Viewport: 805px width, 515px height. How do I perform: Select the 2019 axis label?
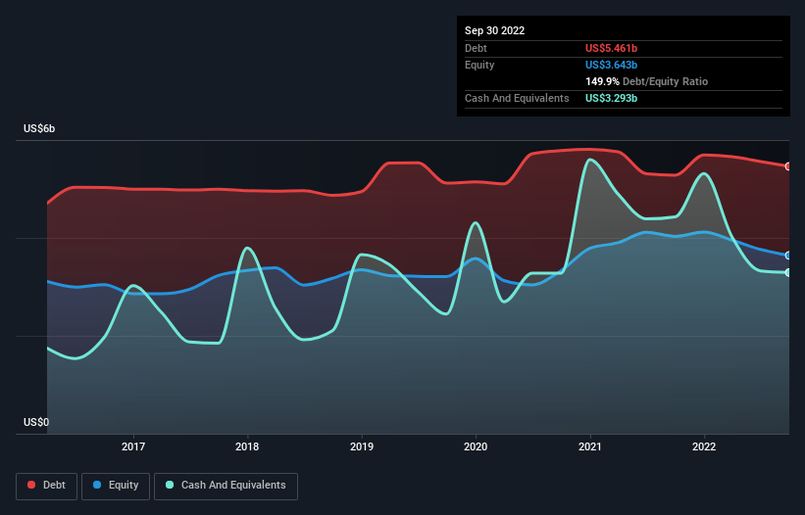[362, 446]
